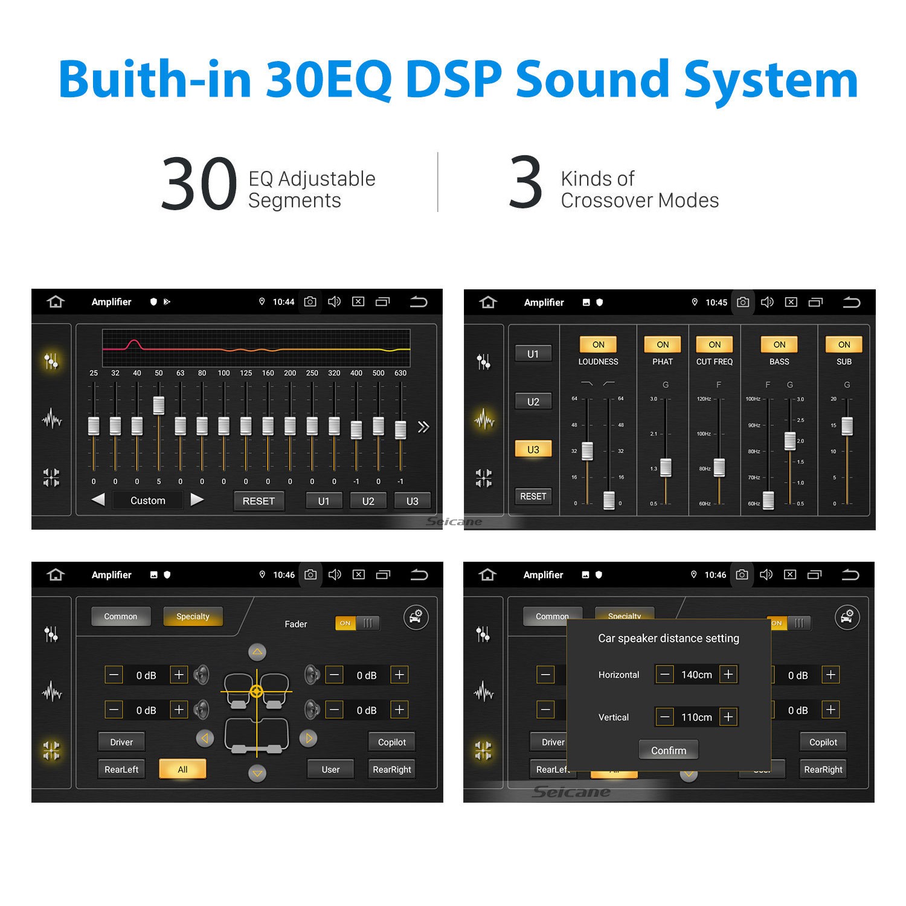
Task: Open waveform tab in 10:44 screen sidebar
Action: [52, 419]
